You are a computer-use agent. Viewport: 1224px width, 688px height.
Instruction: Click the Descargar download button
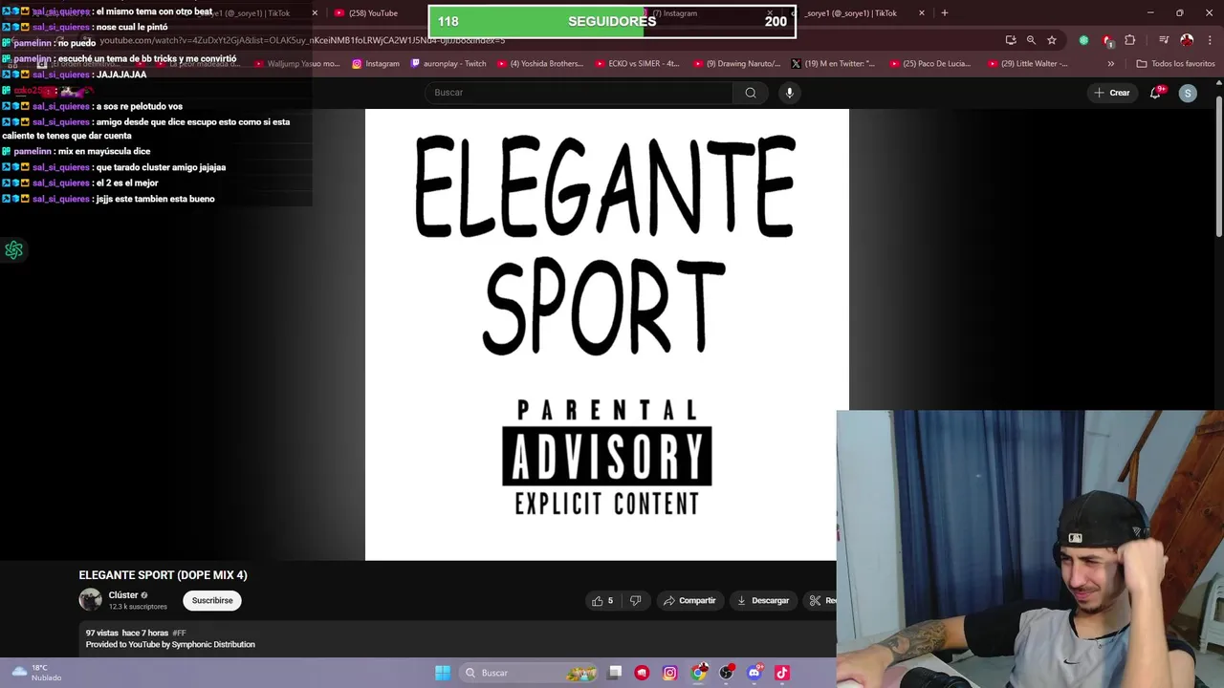(x=763, y=601)
